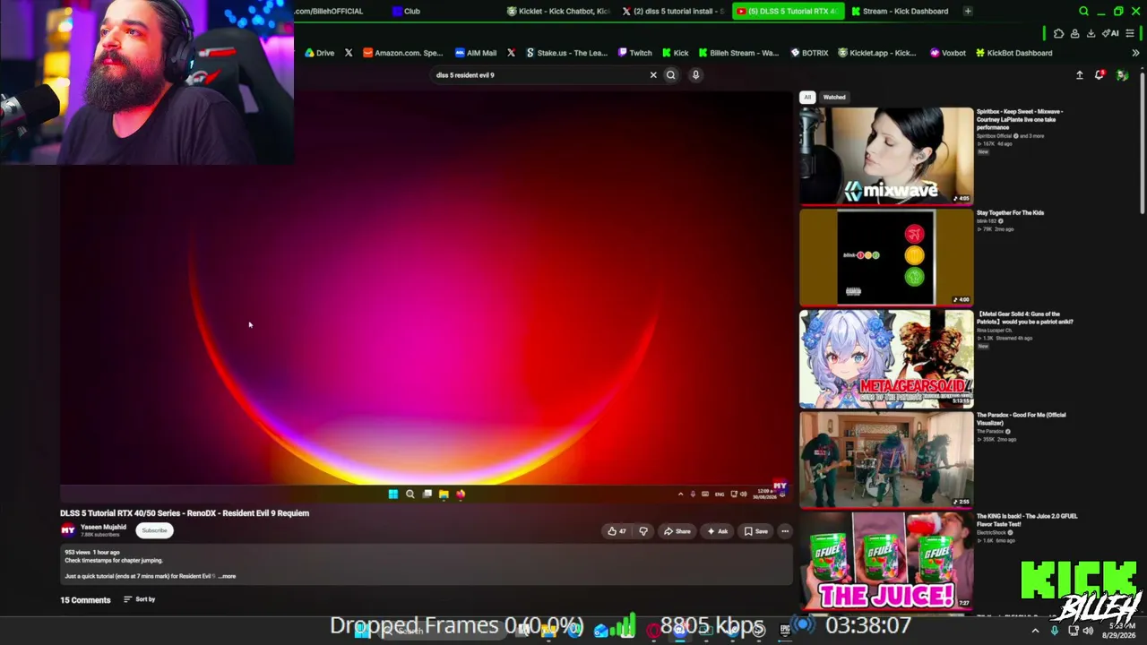1147x645 pixels.
Task: Open the Drive bookmark
Action: click(x=319, y=53)
